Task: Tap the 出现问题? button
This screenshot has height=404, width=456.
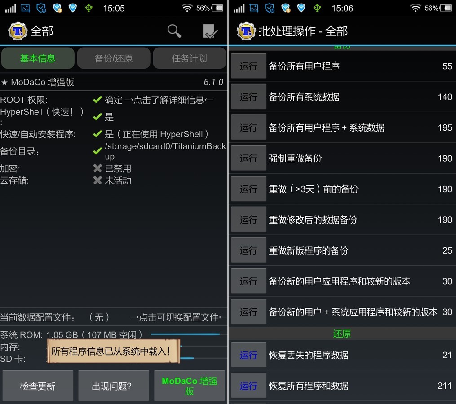Action: 114,386
